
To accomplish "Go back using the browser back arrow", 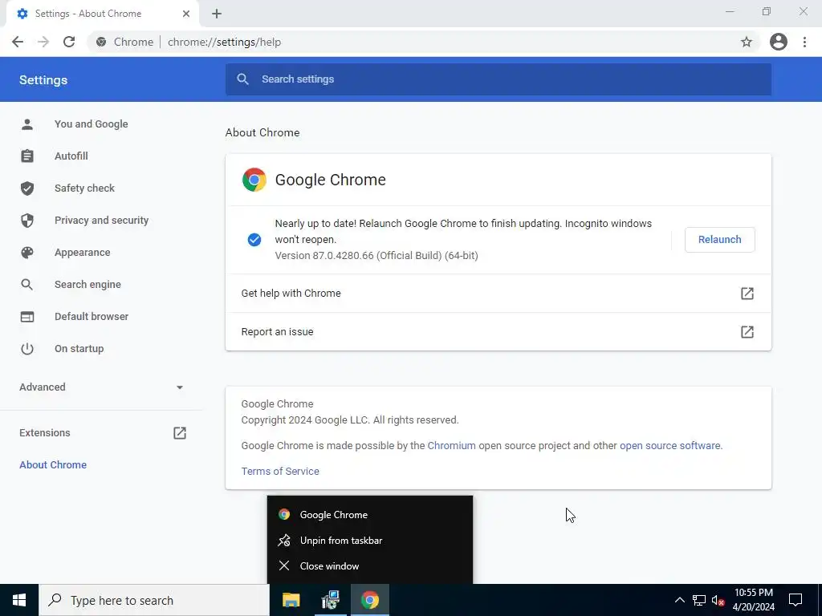I will point(18,42).
